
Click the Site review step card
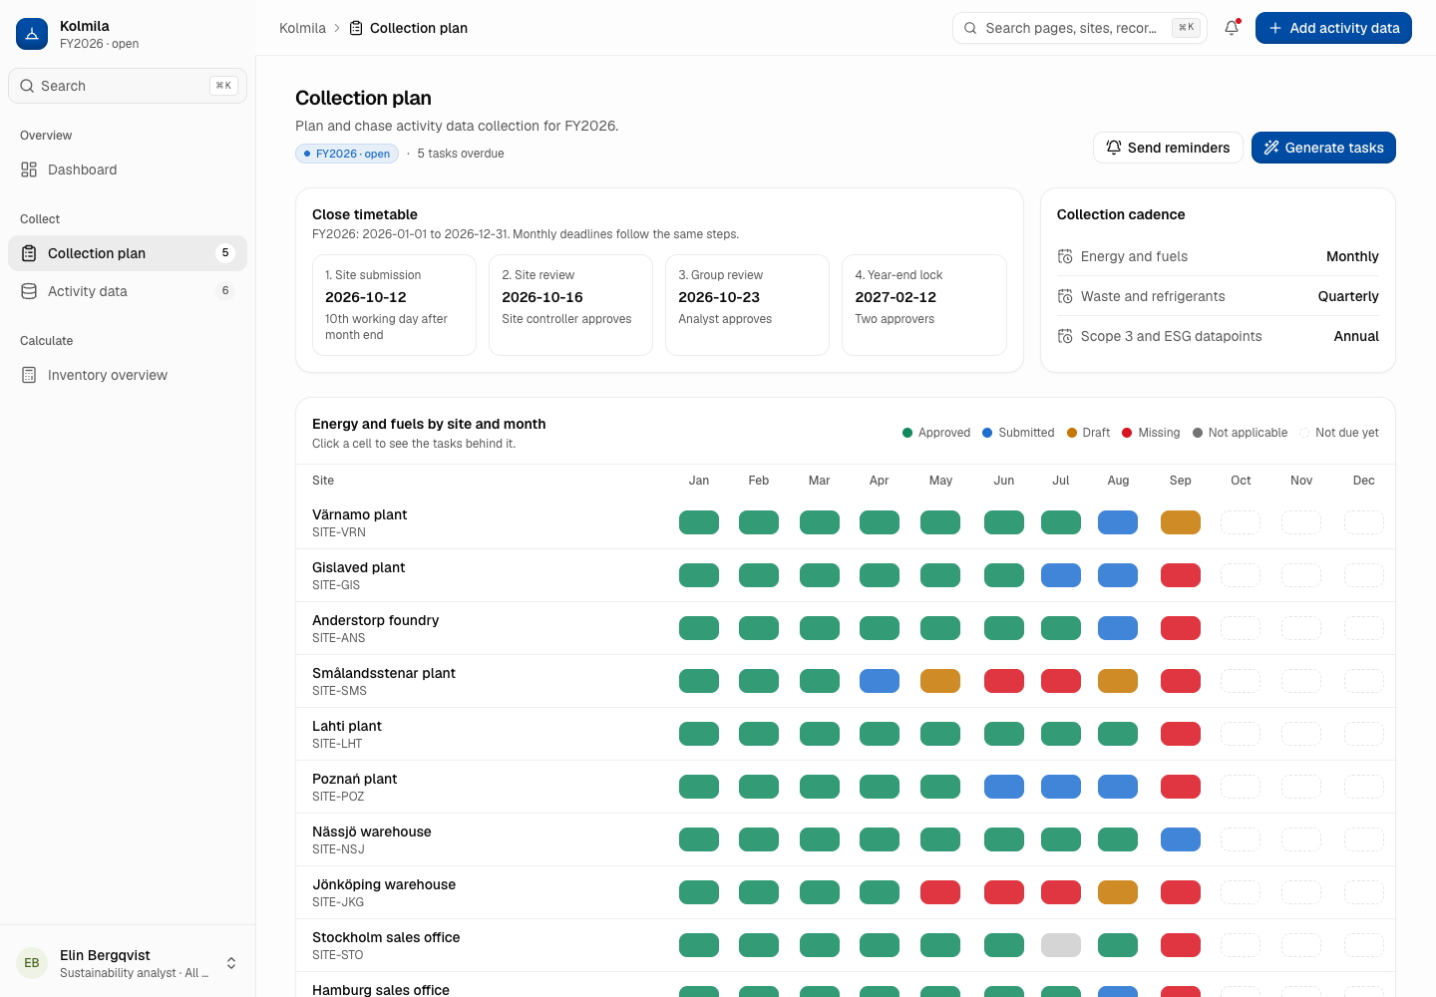coord(570,305)
